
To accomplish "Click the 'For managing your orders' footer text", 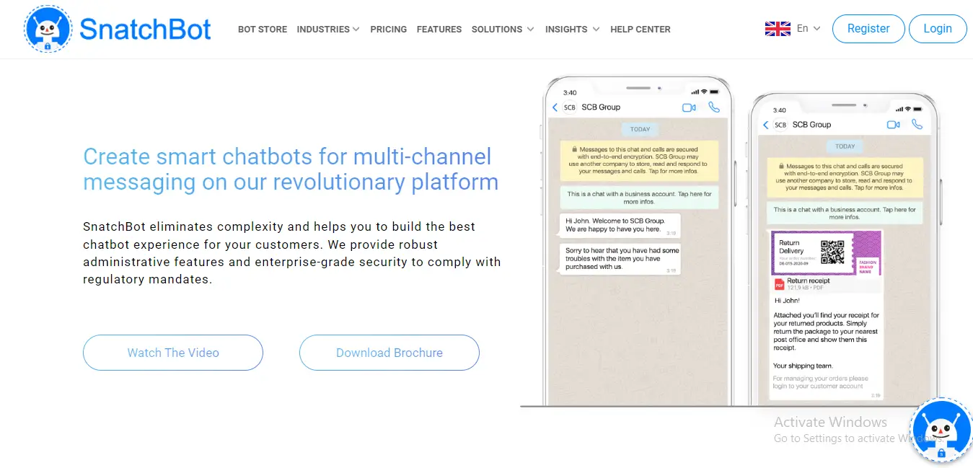I will coord(821,382).
